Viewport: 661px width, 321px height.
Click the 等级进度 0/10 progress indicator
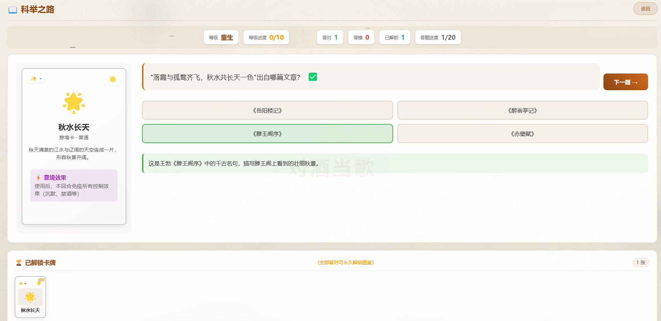[266, 38]
